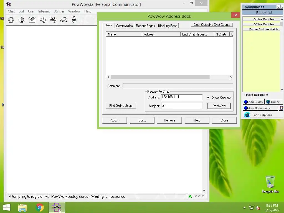
Task: Click the question mark icon in Communities header
Action: coord(278,7)
